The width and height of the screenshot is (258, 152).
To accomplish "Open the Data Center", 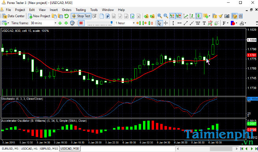I will tap(13, 16).
